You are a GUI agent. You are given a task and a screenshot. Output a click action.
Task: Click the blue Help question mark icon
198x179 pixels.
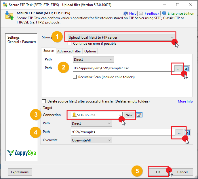point(125,13)
